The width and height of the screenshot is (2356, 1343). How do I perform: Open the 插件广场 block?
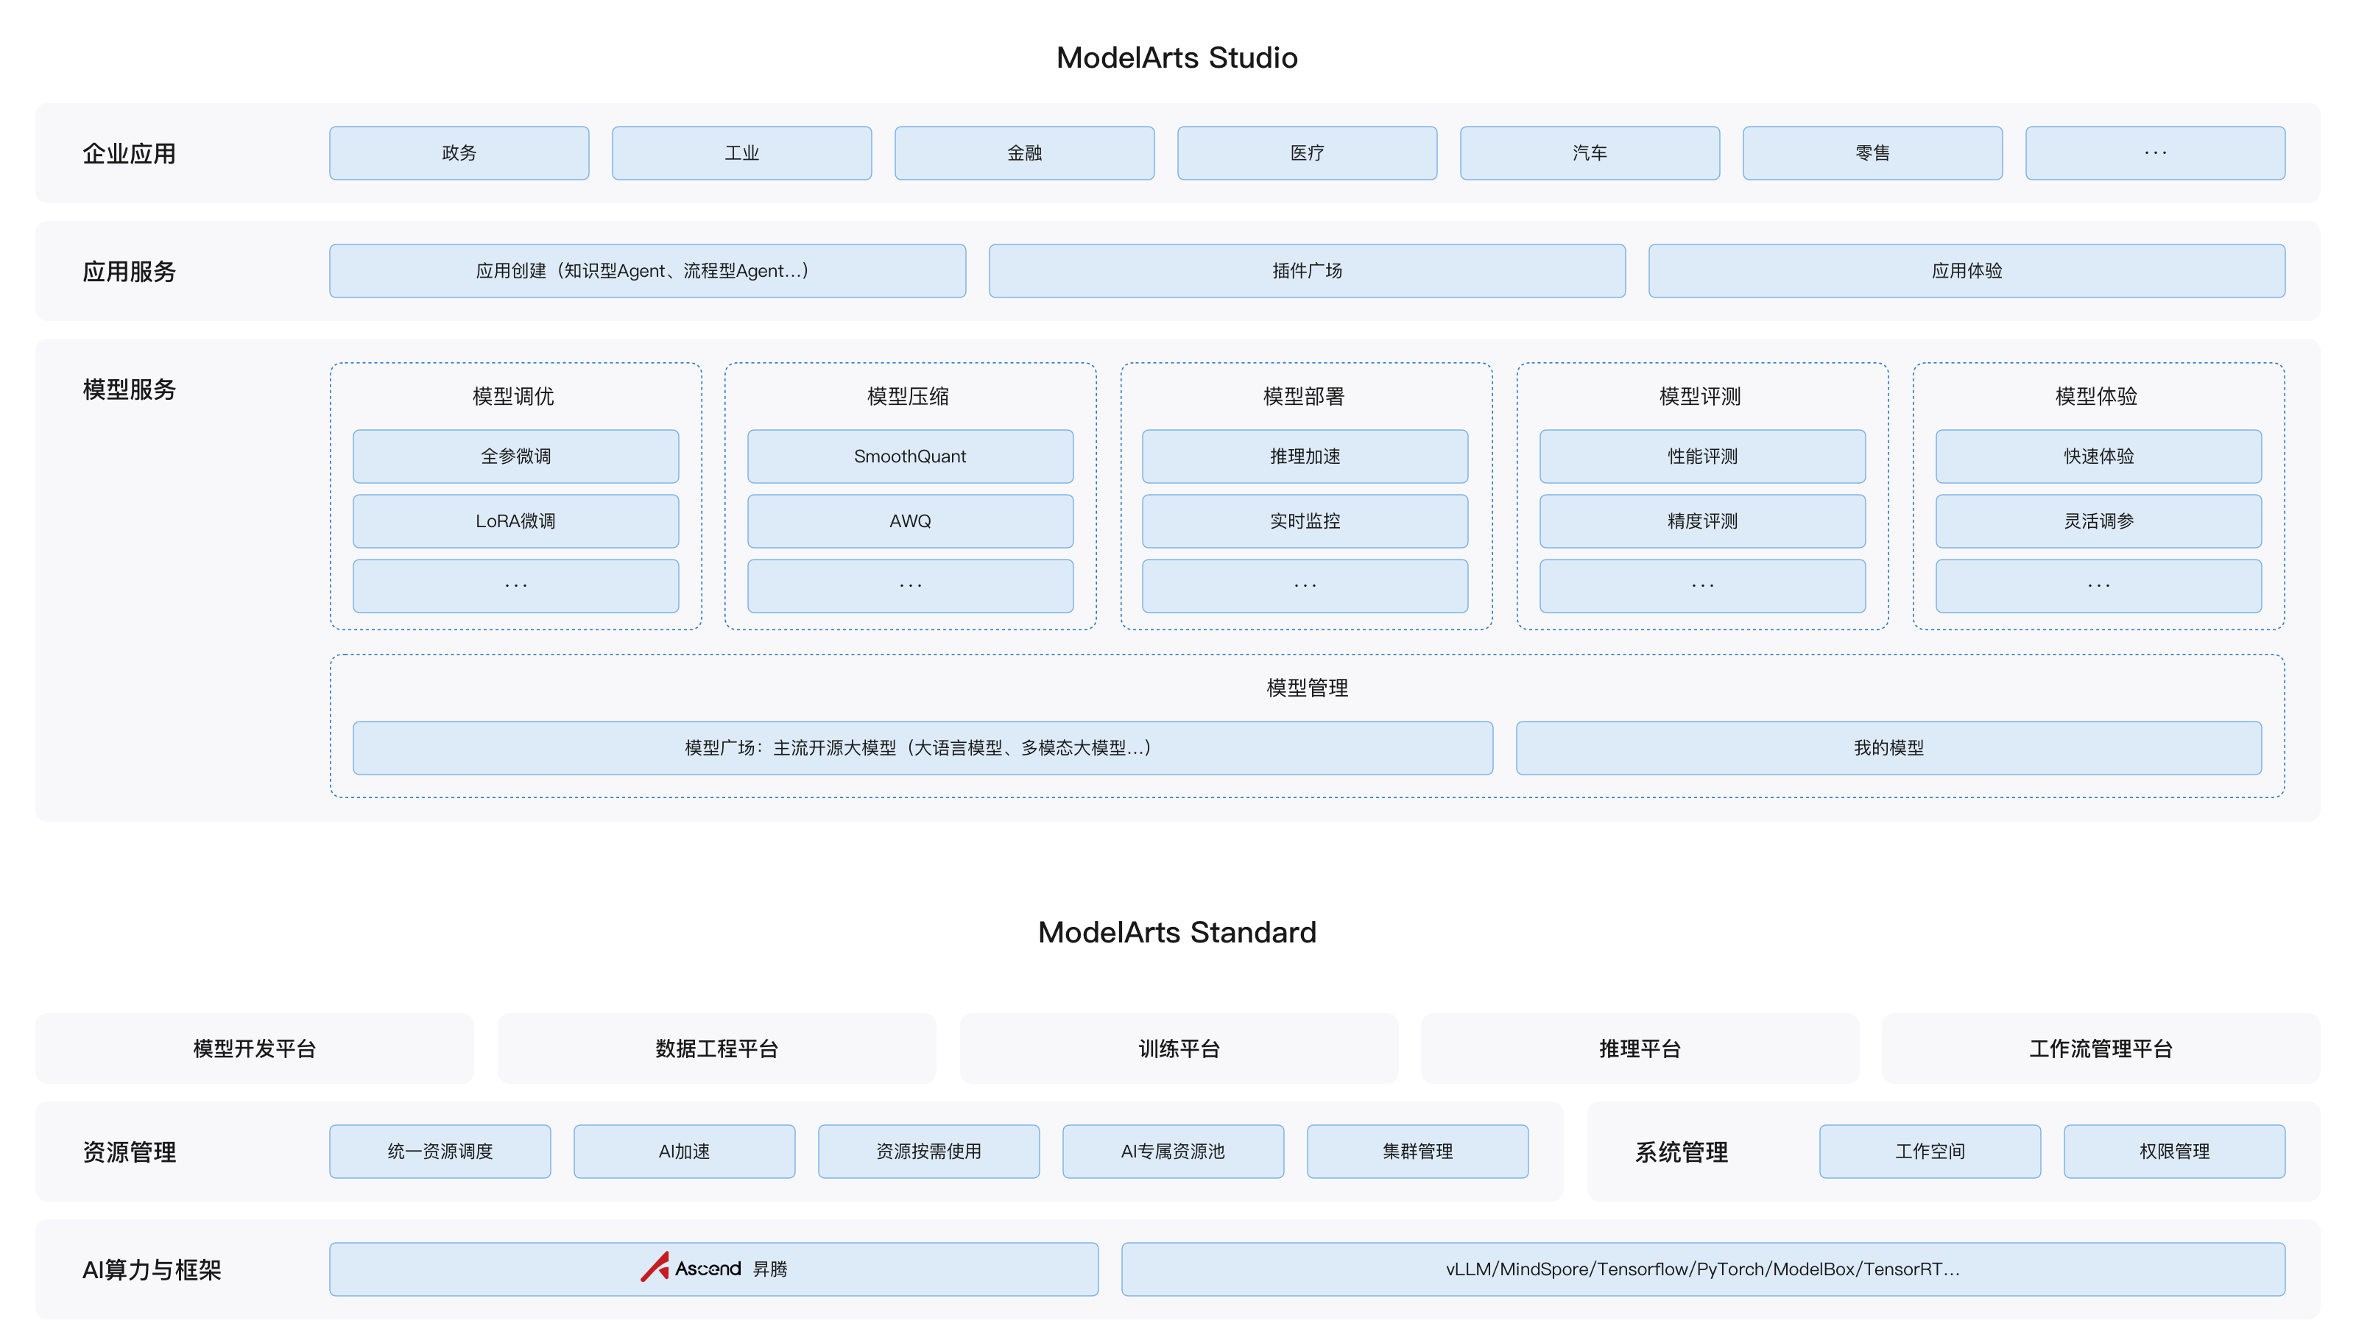coord(1307,270)
